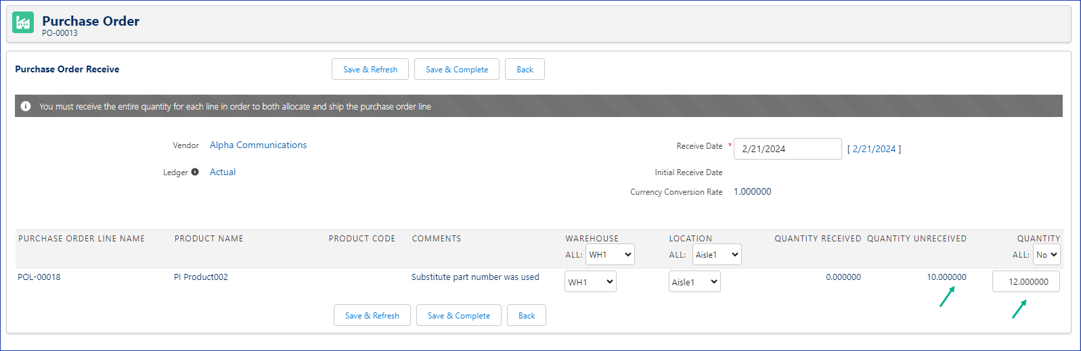Click the top Back button

(525, 69)
